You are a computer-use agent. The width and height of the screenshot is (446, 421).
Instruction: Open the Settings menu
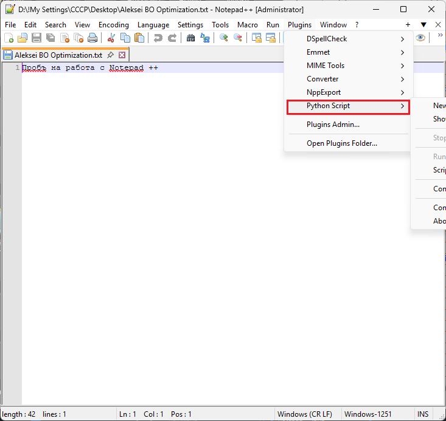[190, 25]
